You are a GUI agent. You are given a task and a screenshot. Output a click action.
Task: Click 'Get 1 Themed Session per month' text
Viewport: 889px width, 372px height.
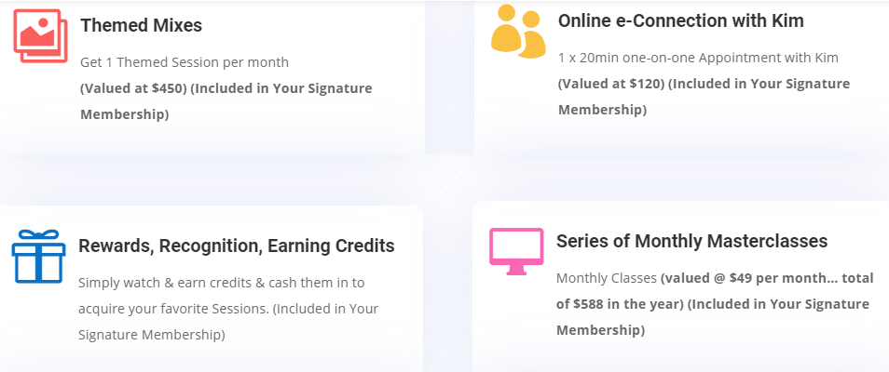[185, 62]
